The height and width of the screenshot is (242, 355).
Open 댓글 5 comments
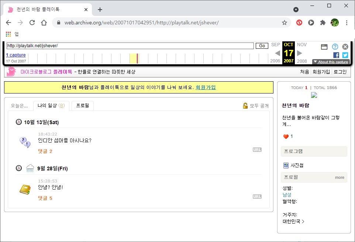click(45, 198)
